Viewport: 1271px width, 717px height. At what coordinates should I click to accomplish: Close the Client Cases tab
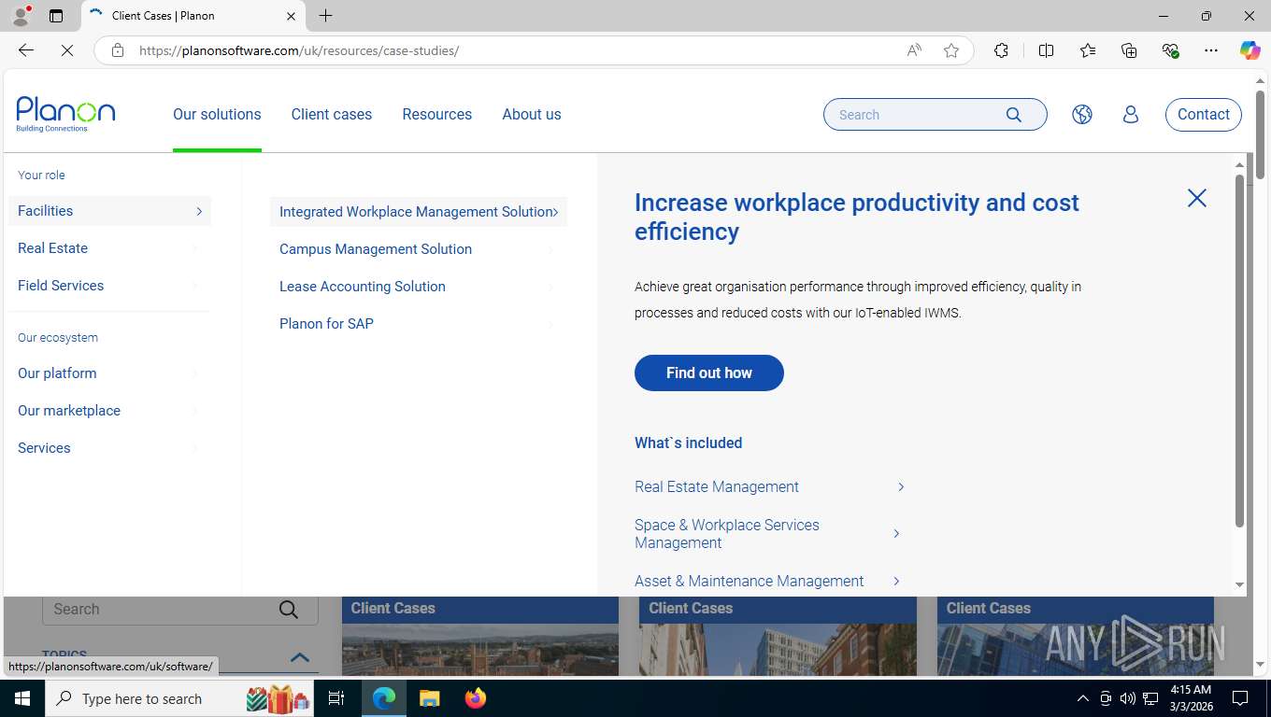291,16
